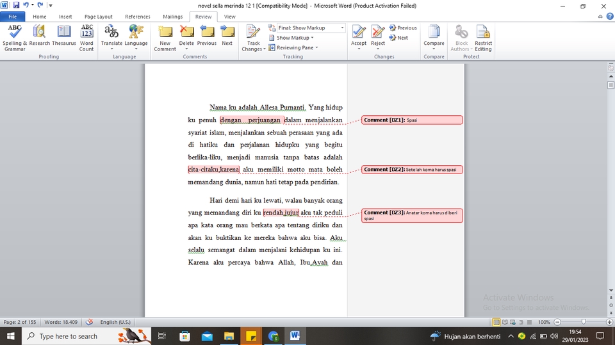Image resolution: width=615 pixels, height=345 pixels.
Task: Insert a New Comment
Action: click(165, 38)
